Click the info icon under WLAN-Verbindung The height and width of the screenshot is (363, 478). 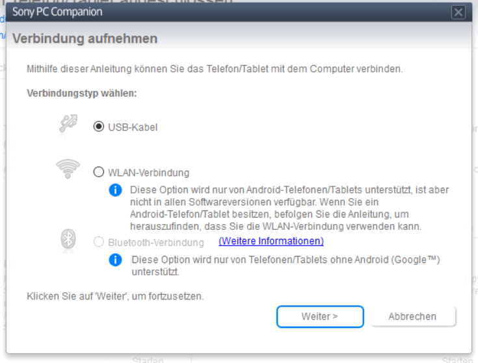coord(115,190)
